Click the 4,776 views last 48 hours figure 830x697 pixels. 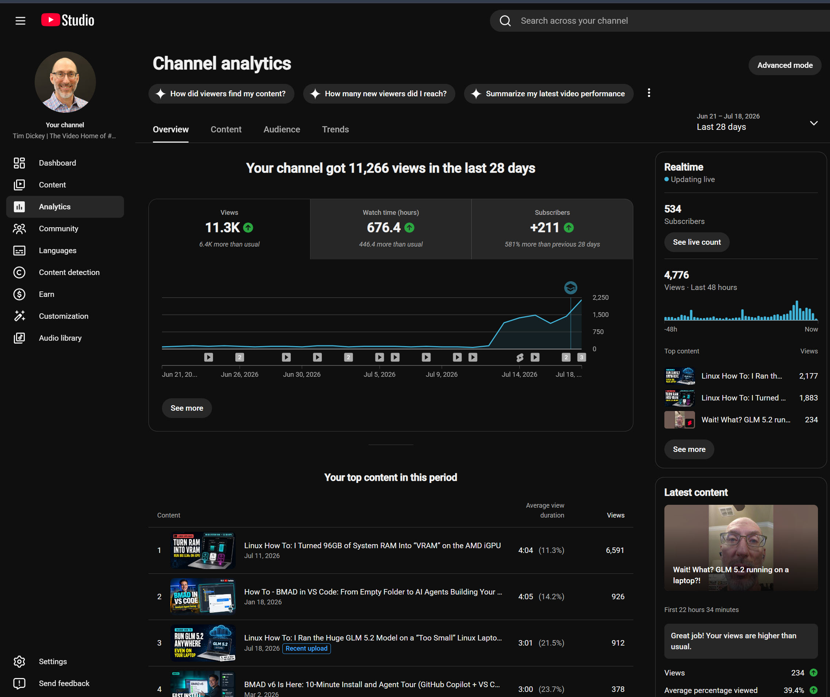[x=676, y=275]
